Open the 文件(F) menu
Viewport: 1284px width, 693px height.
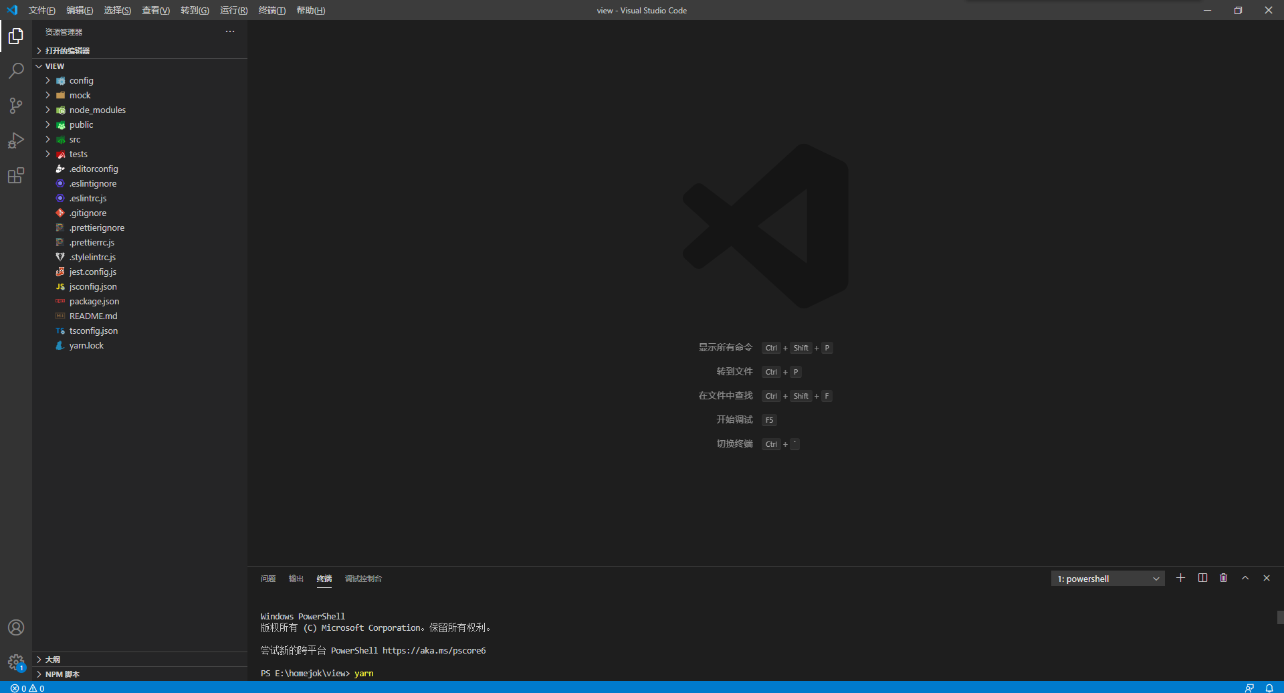pos(41,10)
